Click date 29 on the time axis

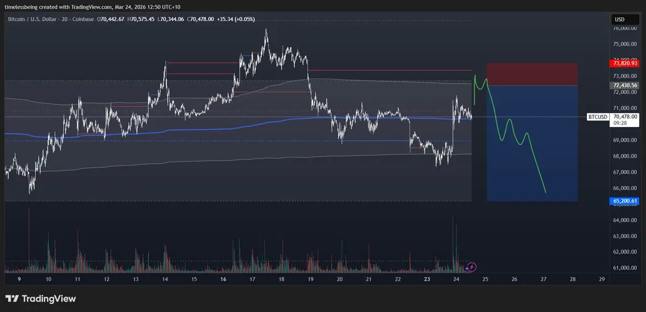tap(602, 280)
